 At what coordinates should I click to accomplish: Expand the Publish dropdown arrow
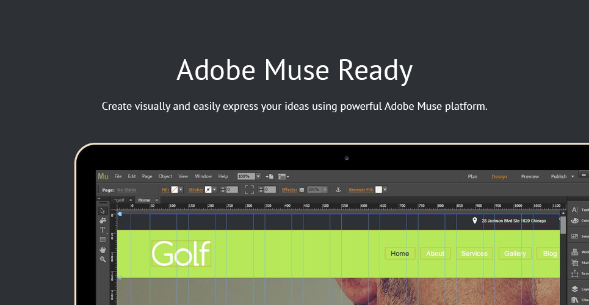[573, 176]
